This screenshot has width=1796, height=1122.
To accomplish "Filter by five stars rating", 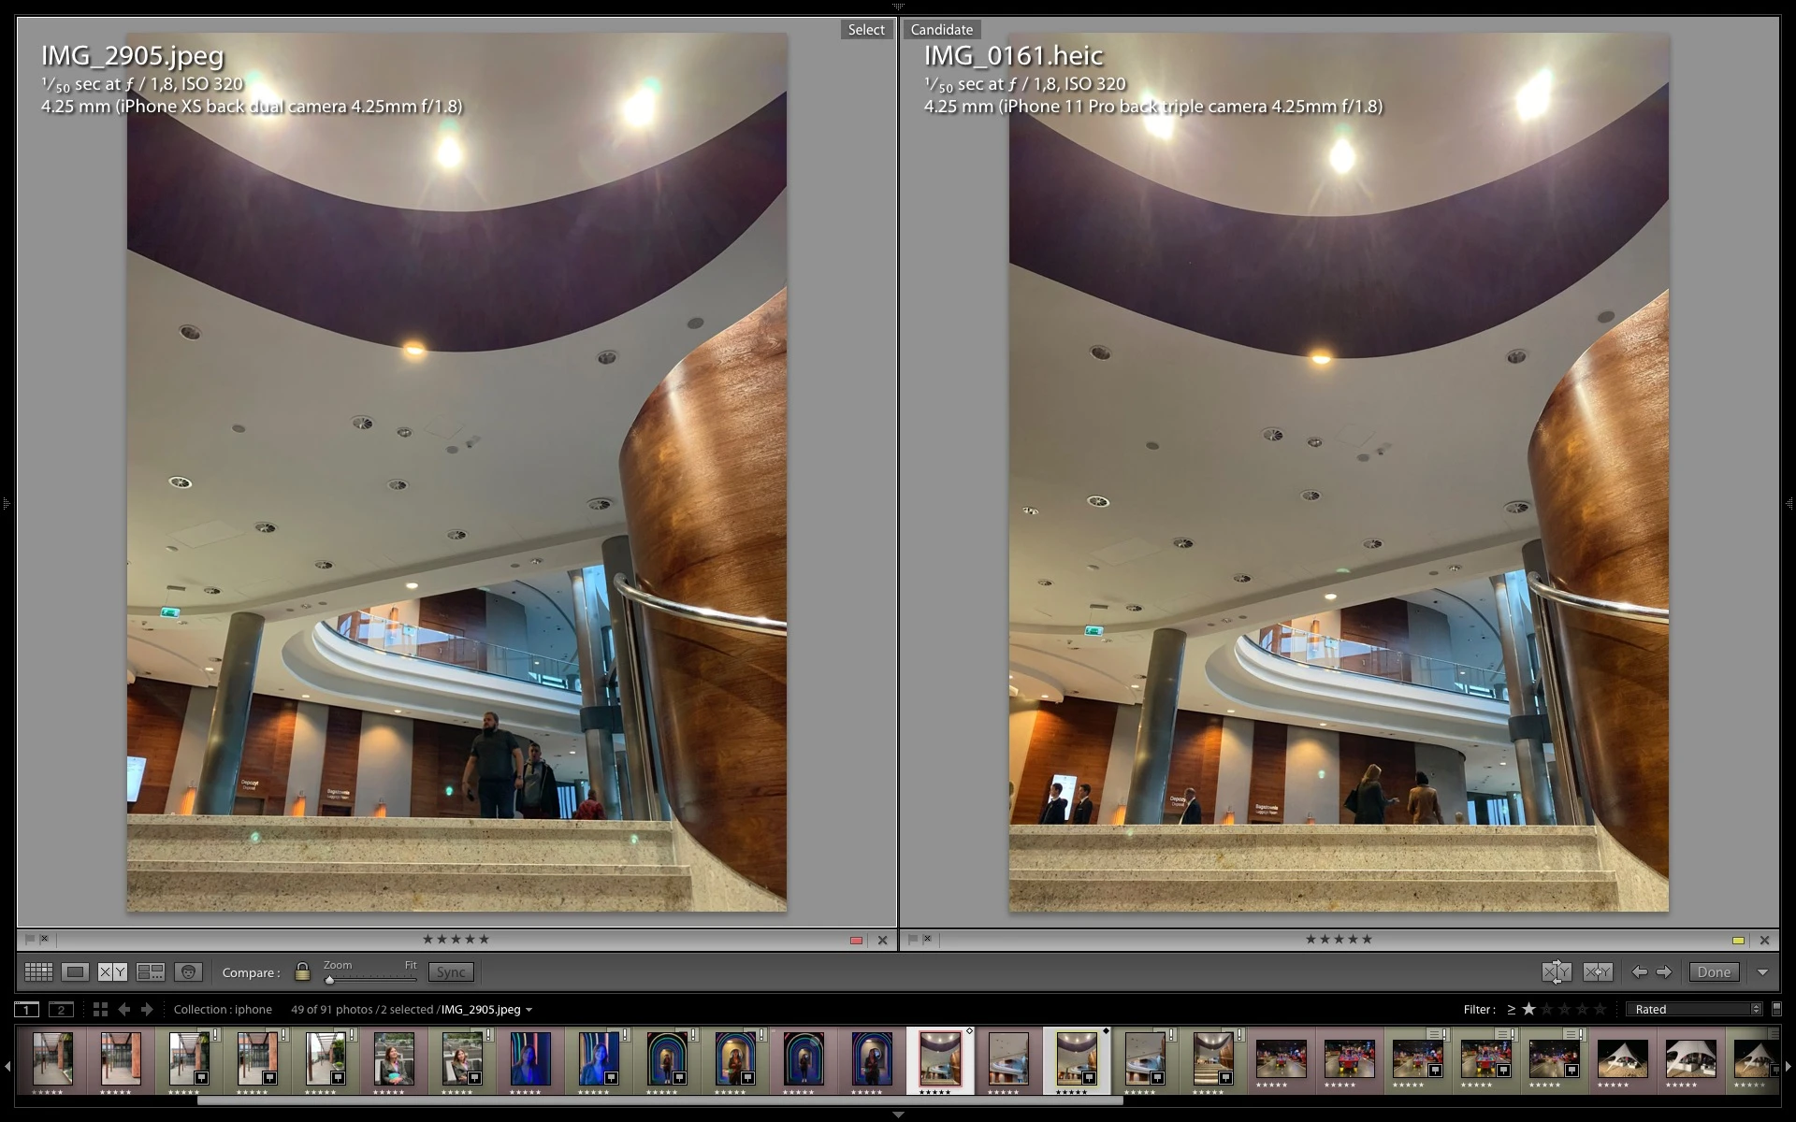I will tap(1600, 1009).
